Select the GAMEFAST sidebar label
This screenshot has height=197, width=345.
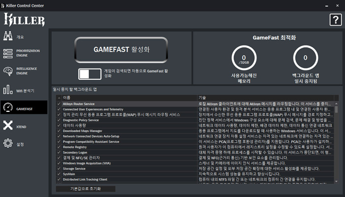[x=25, y=109]
